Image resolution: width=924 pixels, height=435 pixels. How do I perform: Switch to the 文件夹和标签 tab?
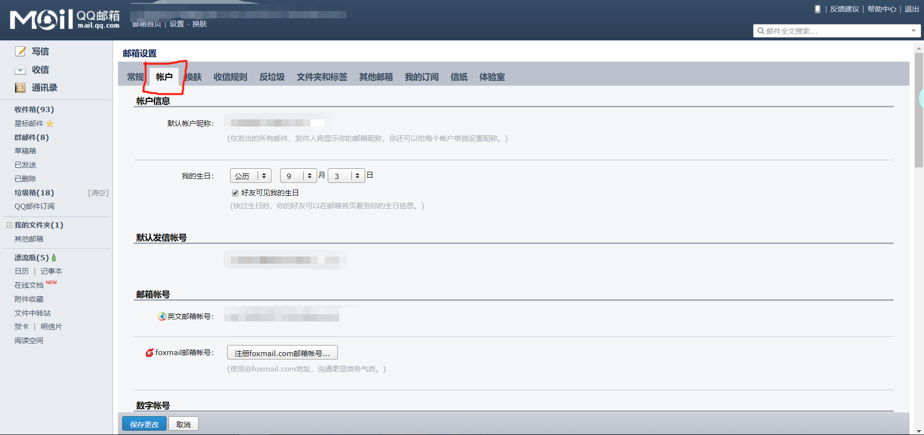(x=322, y=77)
